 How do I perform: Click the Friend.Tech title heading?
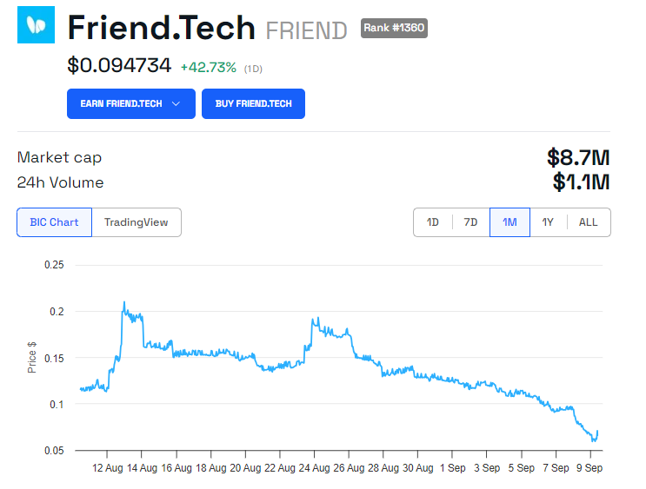[162, 28]
